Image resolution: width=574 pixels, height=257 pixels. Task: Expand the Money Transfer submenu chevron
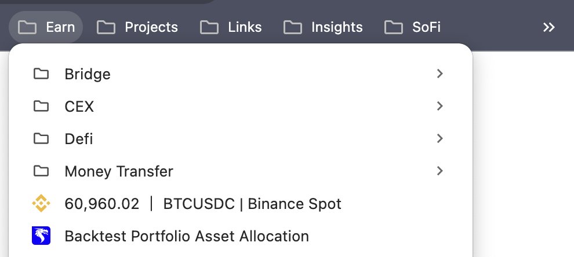point(439,171)
